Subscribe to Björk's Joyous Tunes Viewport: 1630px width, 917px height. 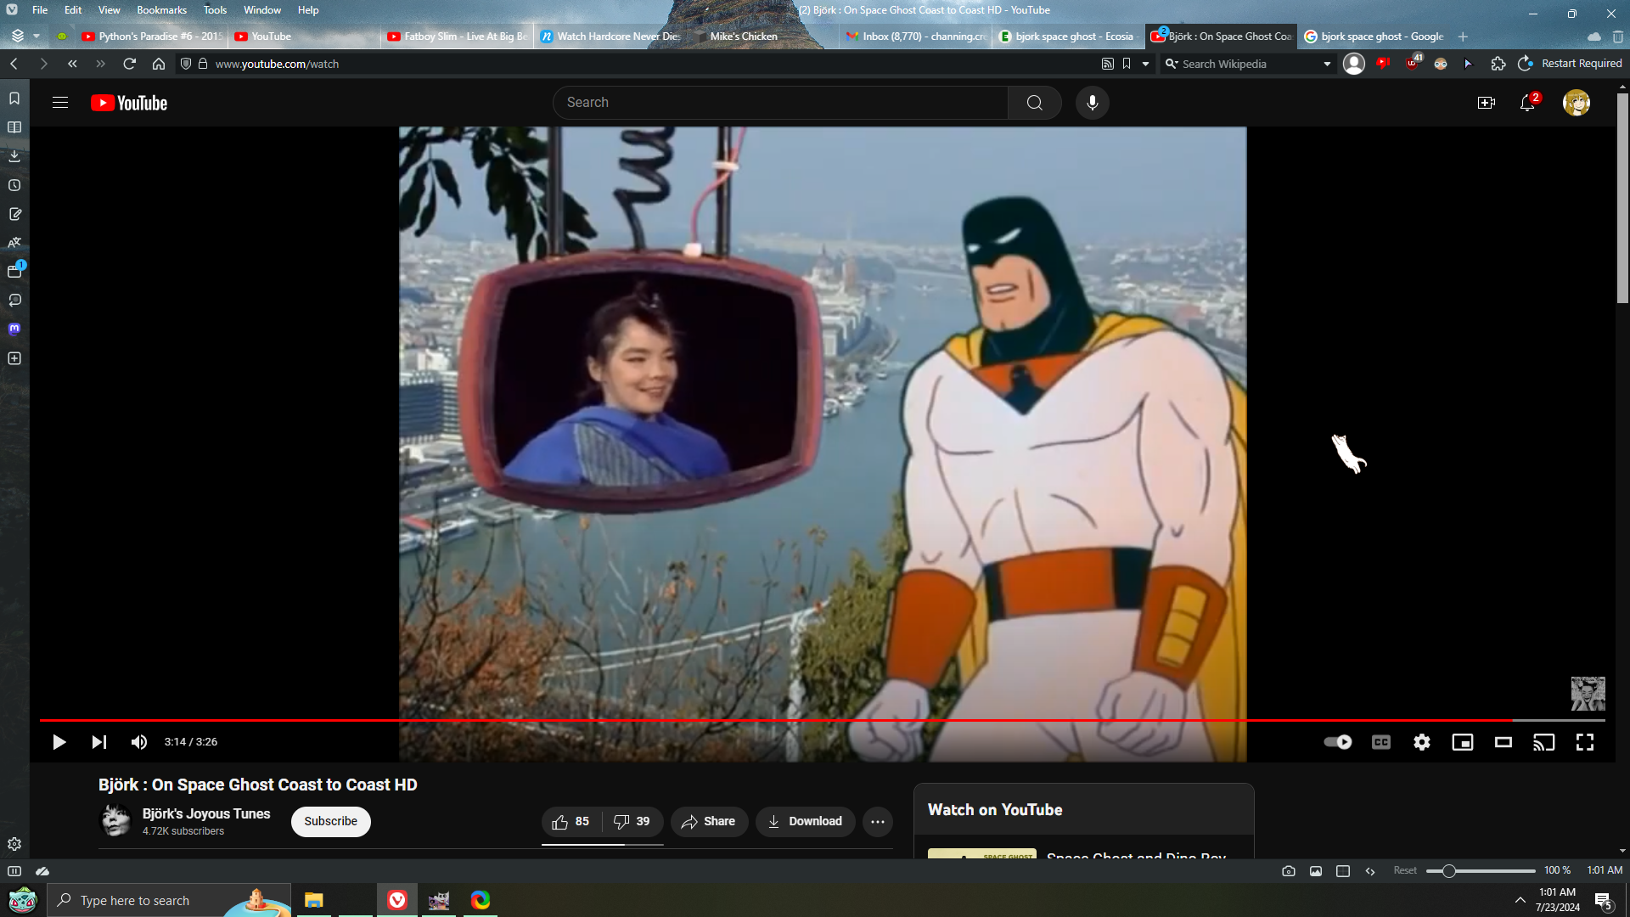coord(330,821)
